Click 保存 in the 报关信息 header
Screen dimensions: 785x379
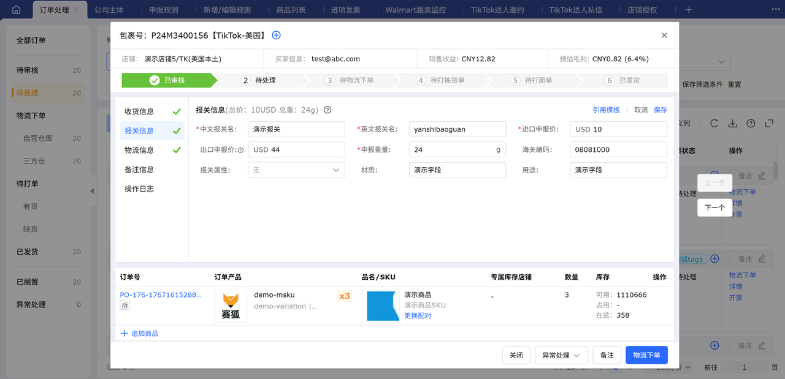click(660, 110)
